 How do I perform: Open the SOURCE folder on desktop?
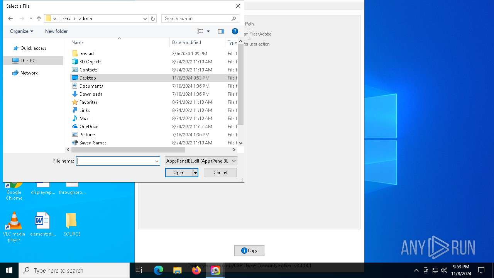click(x=72, y=225)
